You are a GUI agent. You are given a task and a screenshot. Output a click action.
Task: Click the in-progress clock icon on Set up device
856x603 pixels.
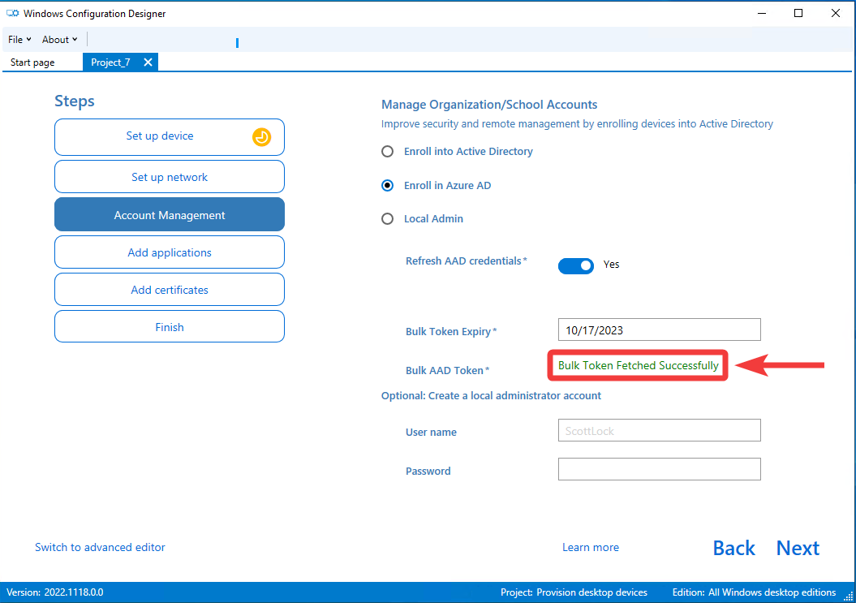[261, 137]
